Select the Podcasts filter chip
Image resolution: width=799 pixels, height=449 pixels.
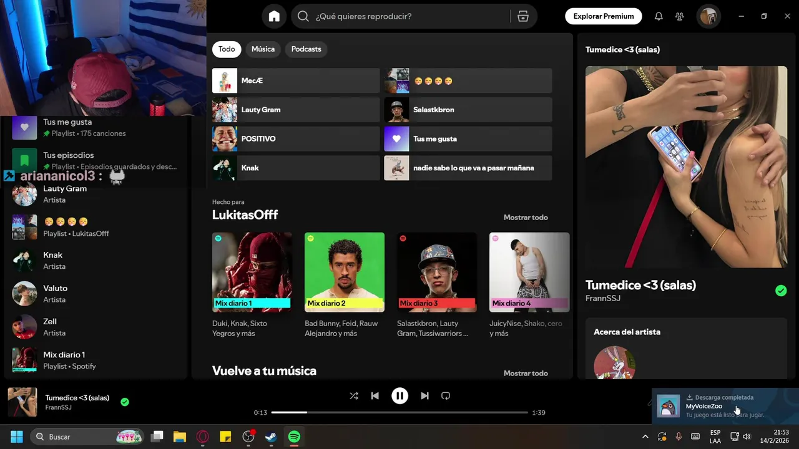tap(306, 49)
